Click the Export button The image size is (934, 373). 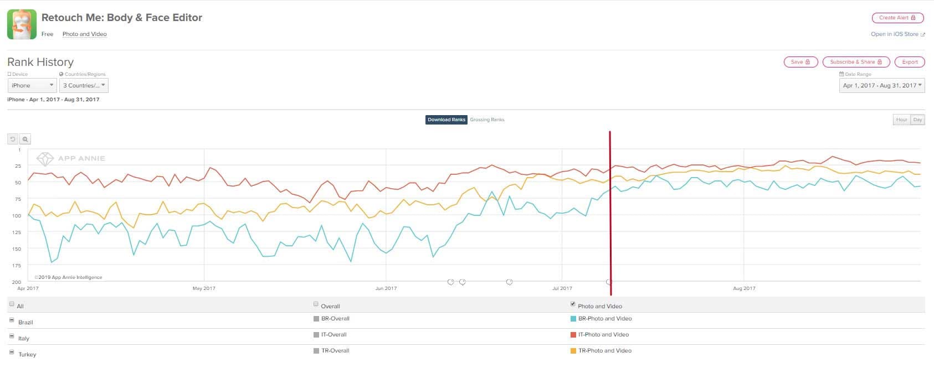(910, 62)
